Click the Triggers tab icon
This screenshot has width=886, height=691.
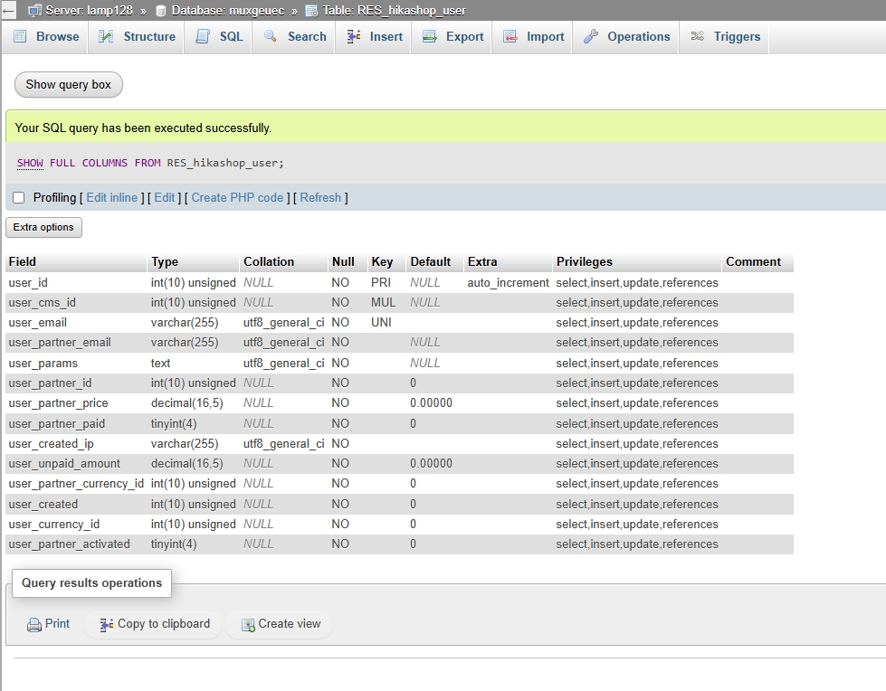point(697,37)
